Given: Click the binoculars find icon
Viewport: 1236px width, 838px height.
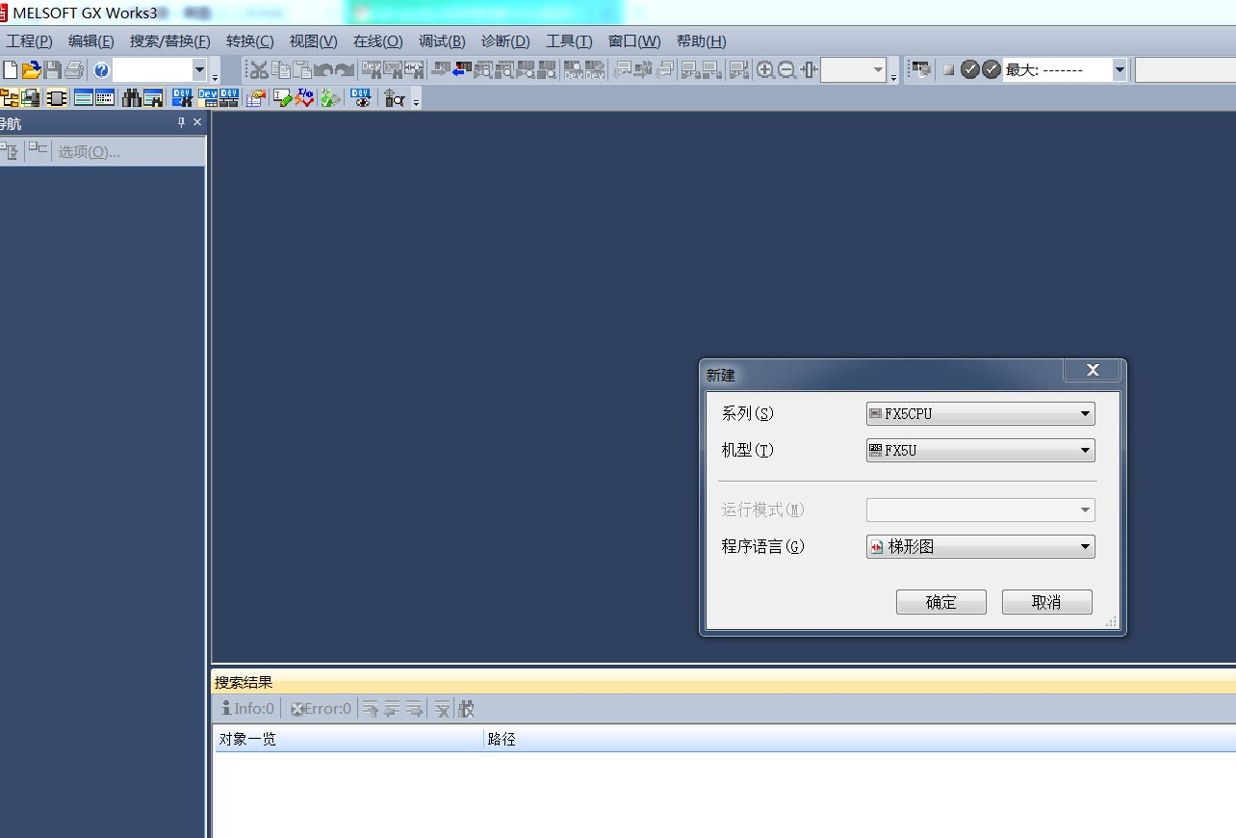Looking at the screenshot, I should 131,98.
